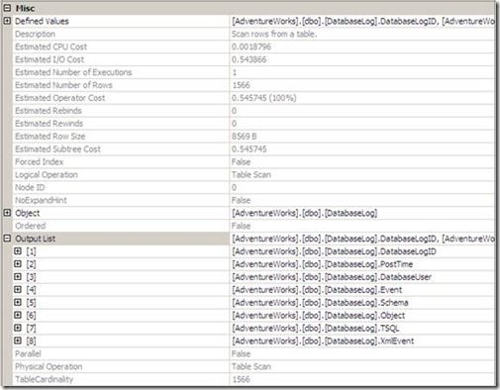This screenshot has height=390, width=500.
Task: Select the Estimated Operator Cost label
Action: click(x=59, y=98)
